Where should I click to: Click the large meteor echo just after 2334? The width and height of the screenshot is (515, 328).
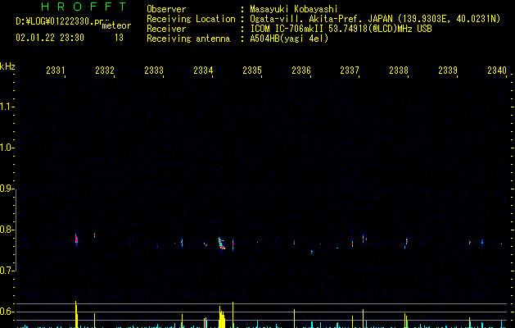point(221,244)
